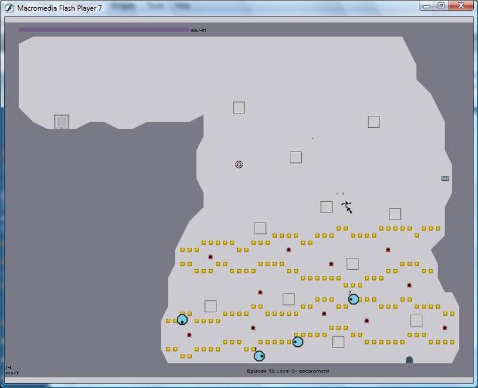Click the red circular rocket turret
This screenshot has width=478, height=388.
click(239, 164)
